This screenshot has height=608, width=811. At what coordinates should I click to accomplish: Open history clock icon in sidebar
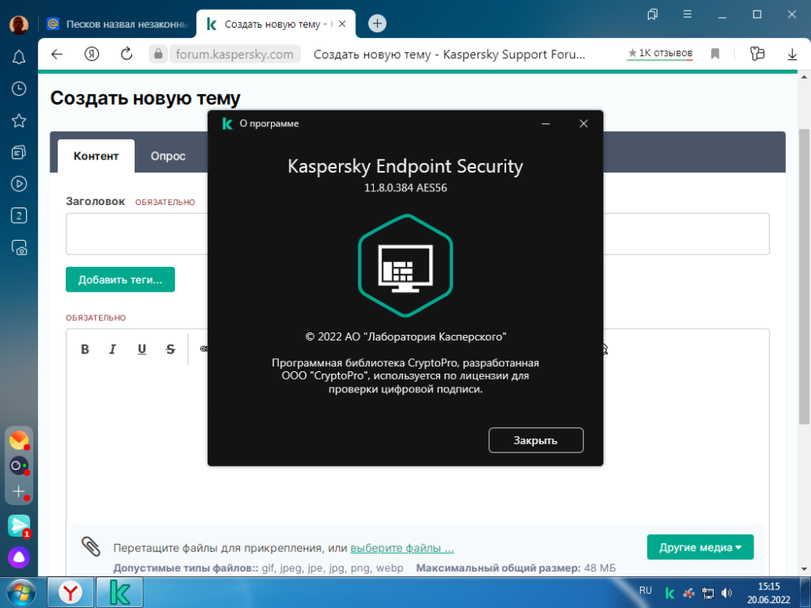click(19, 89)
